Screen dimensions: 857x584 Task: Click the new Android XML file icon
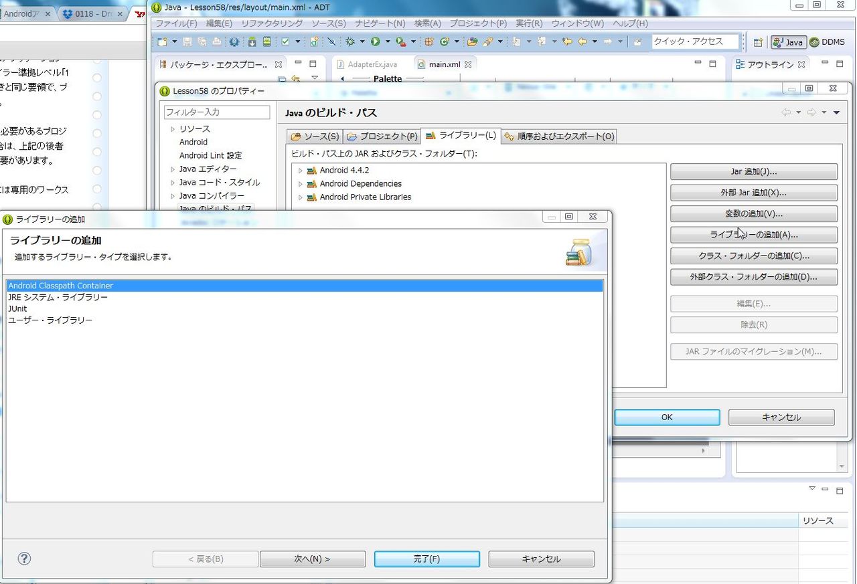pos(314,41)
